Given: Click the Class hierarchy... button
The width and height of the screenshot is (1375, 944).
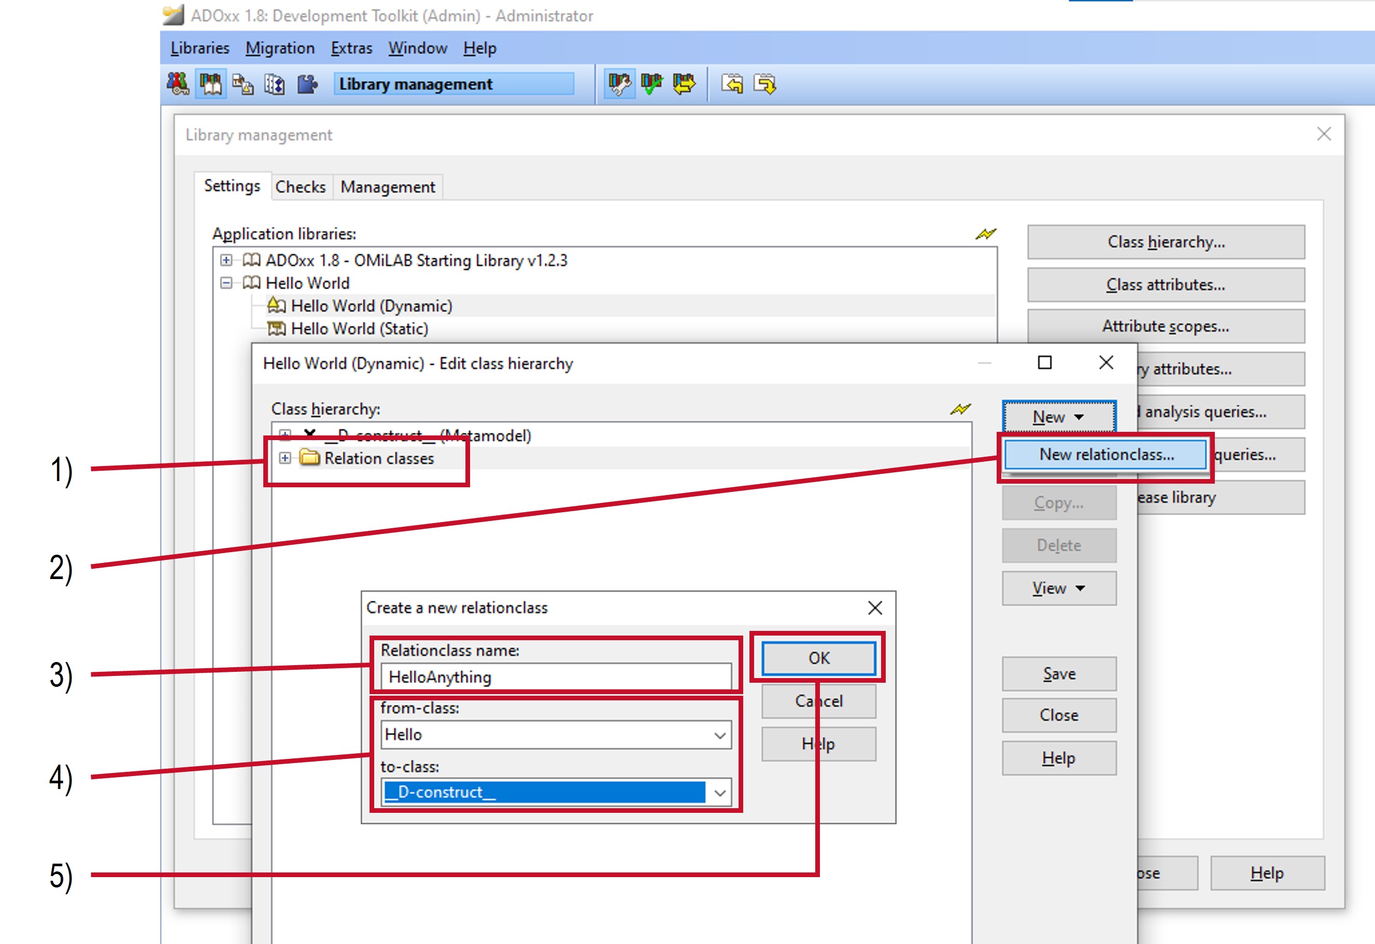Looking at the screenshot, I should 1166,242.
